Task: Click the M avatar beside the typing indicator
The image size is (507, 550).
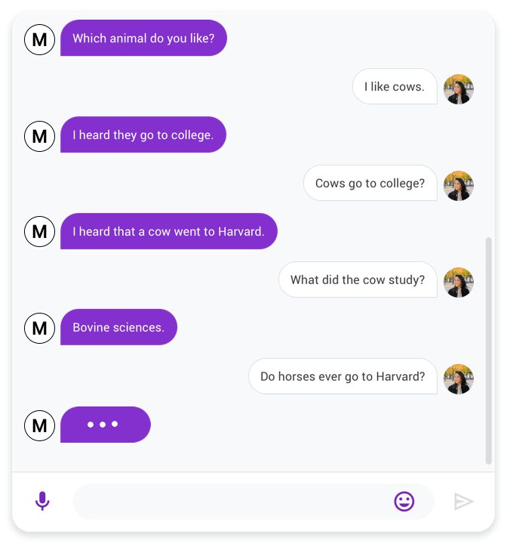Action: (x=40, y=425)
